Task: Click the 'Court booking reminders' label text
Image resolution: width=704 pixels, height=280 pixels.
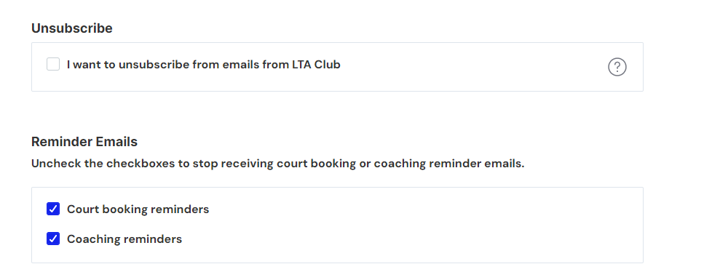Action: 138,209
